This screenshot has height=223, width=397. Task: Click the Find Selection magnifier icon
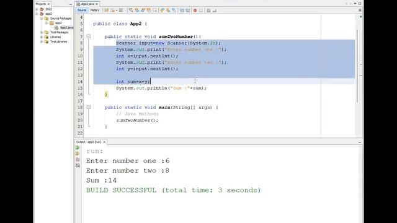[x=131, y=11]
